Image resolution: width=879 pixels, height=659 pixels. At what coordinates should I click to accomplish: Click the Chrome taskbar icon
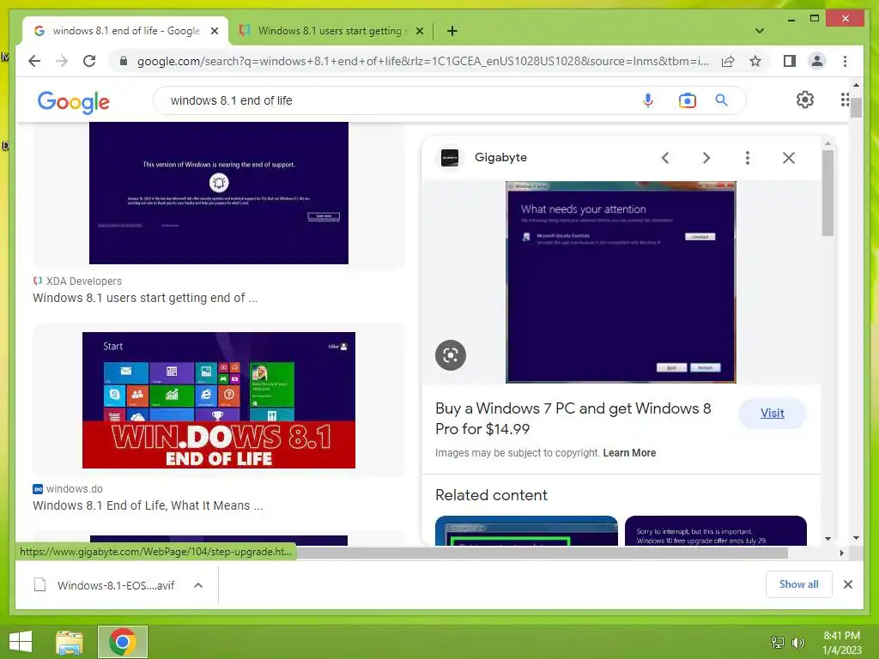point(122,642)
